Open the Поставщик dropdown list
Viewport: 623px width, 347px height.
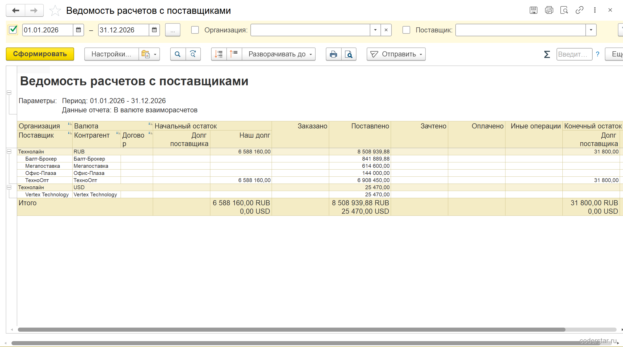point(591,30)
